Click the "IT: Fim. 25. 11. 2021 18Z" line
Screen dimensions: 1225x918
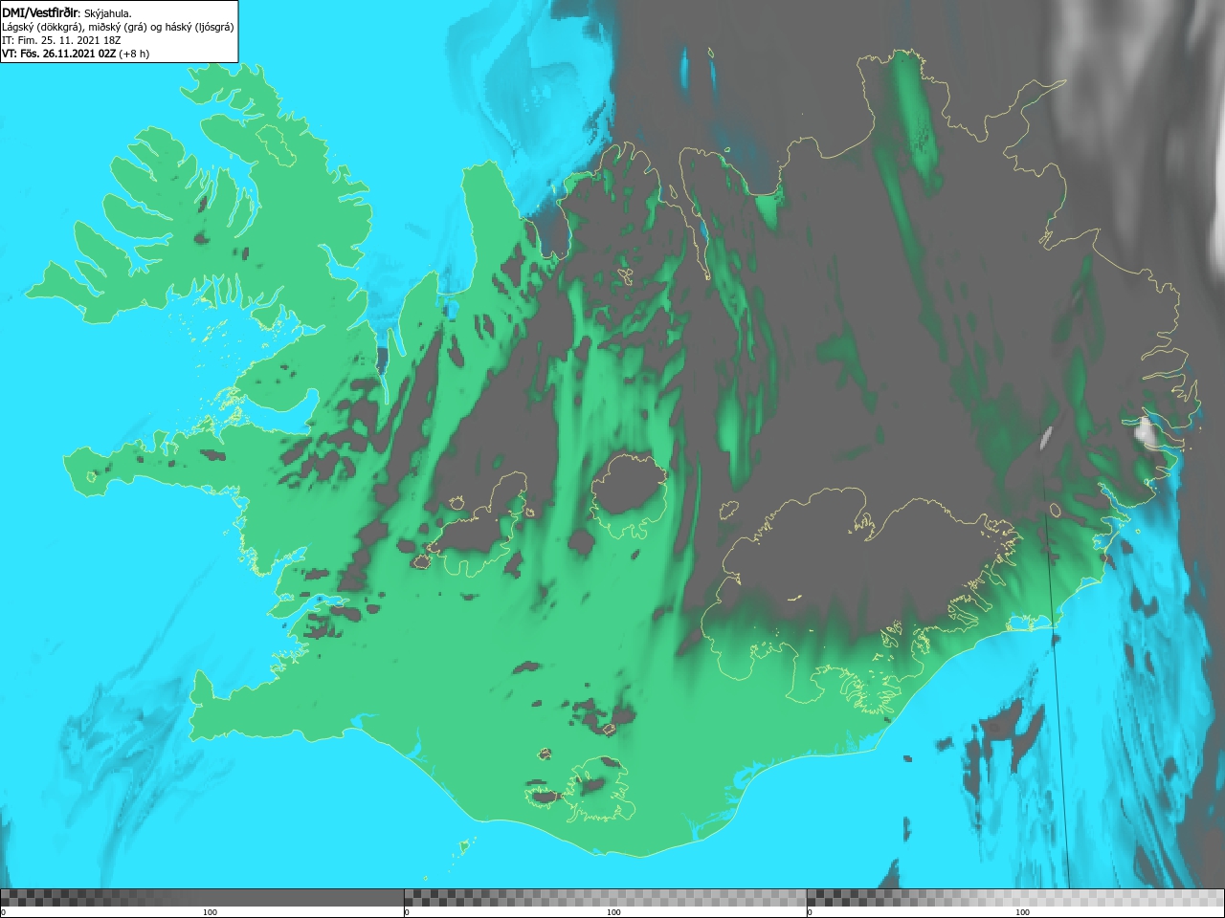(61, 40)
